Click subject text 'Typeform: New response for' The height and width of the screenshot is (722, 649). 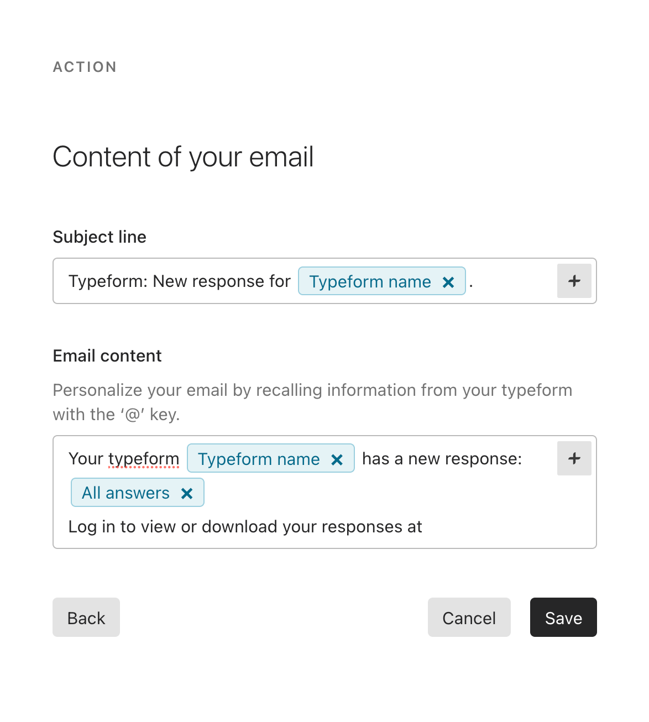[180, 281]
